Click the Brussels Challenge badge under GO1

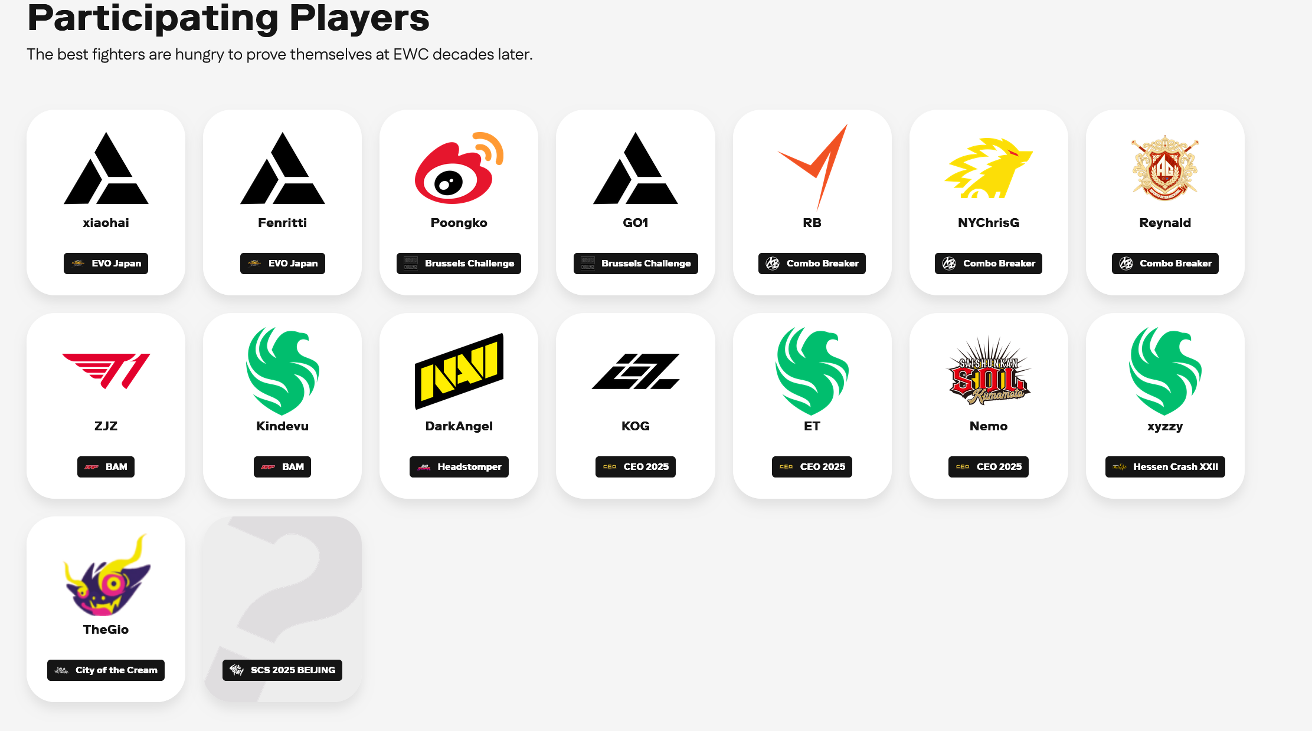tap(636, 264)
